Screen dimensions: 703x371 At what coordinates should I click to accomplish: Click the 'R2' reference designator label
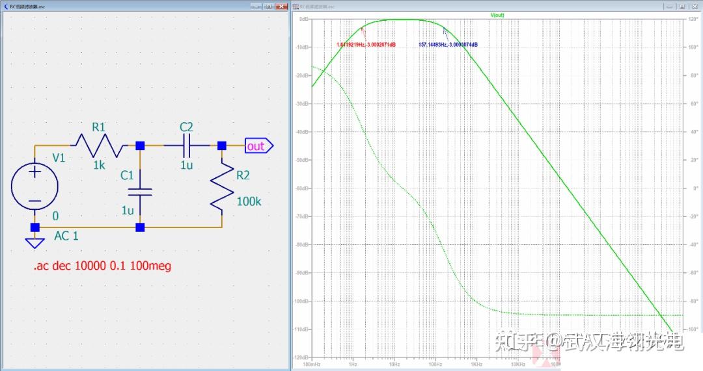(243, 175)
